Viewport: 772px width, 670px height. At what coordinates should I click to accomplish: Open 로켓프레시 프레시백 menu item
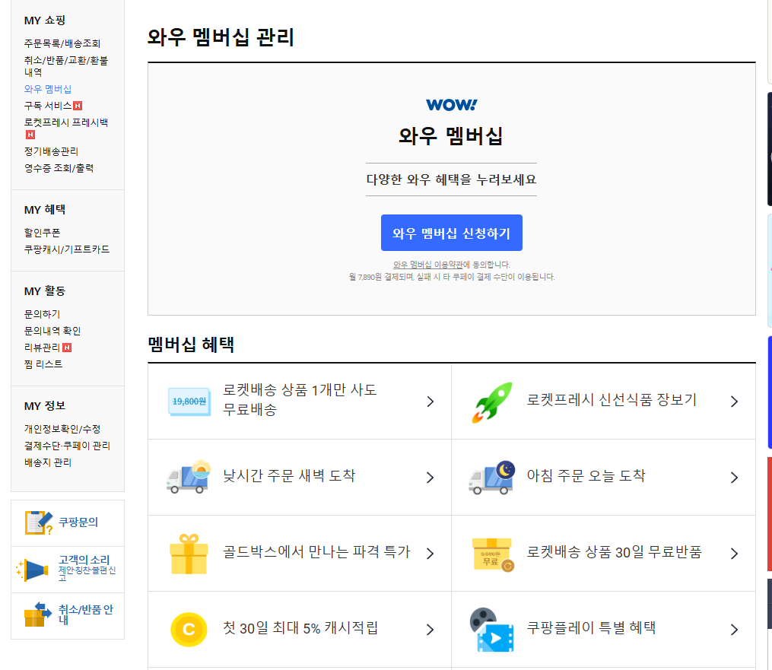point(66,122)
